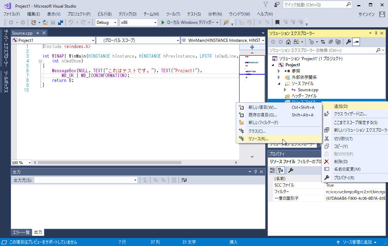Click the account avatar icon near Sign In
388x246 pixels.
point(382,14)
